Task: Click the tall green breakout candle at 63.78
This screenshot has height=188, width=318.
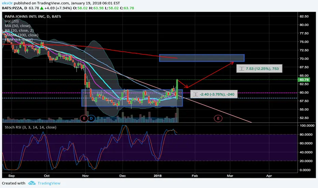Action: [x=177, y=89]
